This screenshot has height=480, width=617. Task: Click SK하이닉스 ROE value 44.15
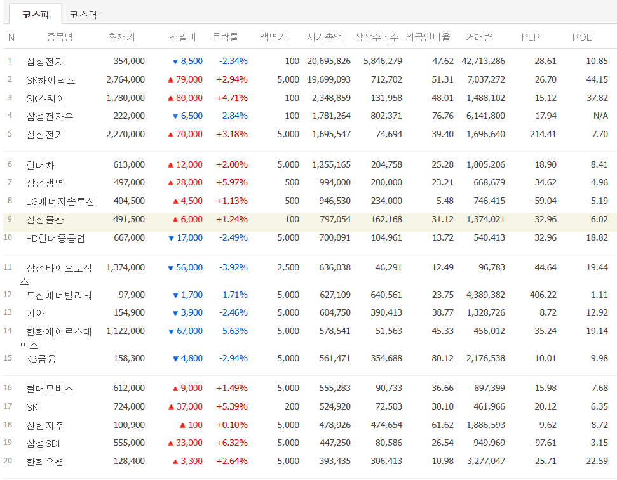(x=597, y=79)
